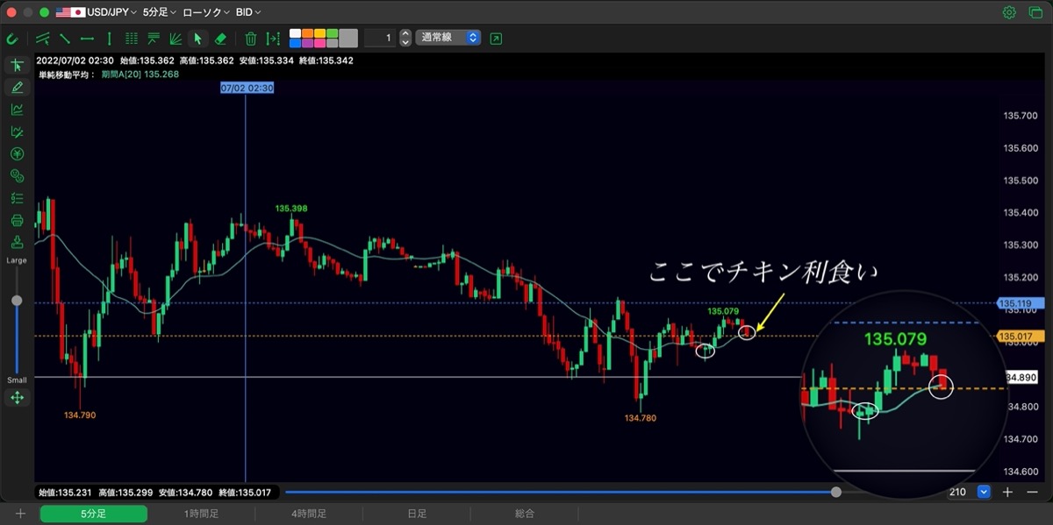Viewport: 1053px width, 525px height.
Task: Toggle the pencil drawing tools sidebar button
Action: [x=17, y=88]
